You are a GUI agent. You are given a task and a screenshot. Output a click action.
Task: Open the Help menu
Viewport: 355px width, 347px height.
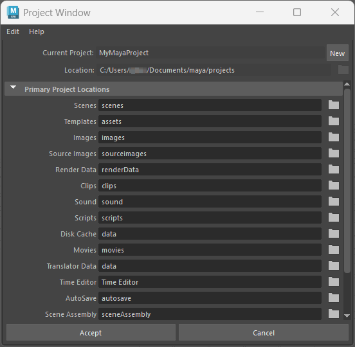click(37, 31)
